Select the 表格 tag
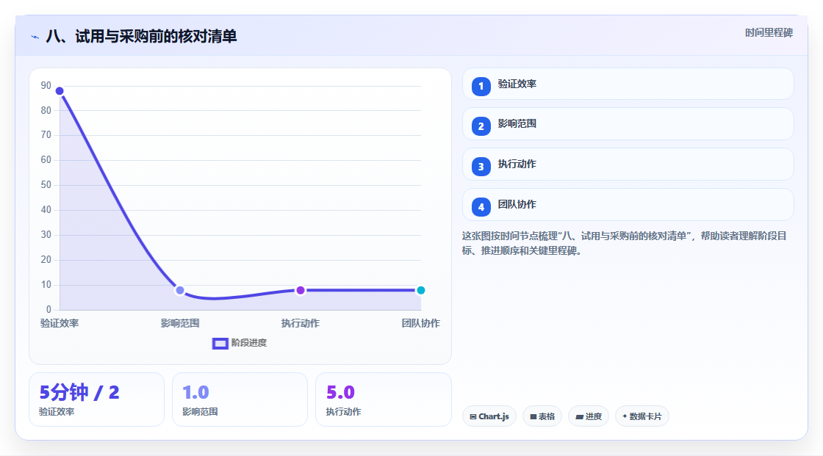 click(x=542, y=416)
